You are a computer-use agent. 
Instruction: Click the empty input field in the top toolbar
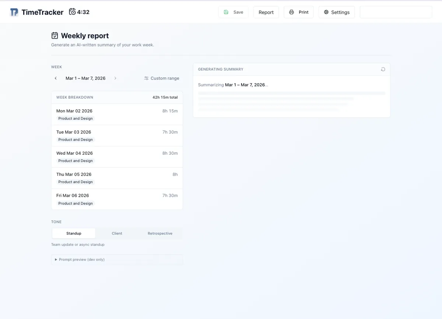point(396,12)
